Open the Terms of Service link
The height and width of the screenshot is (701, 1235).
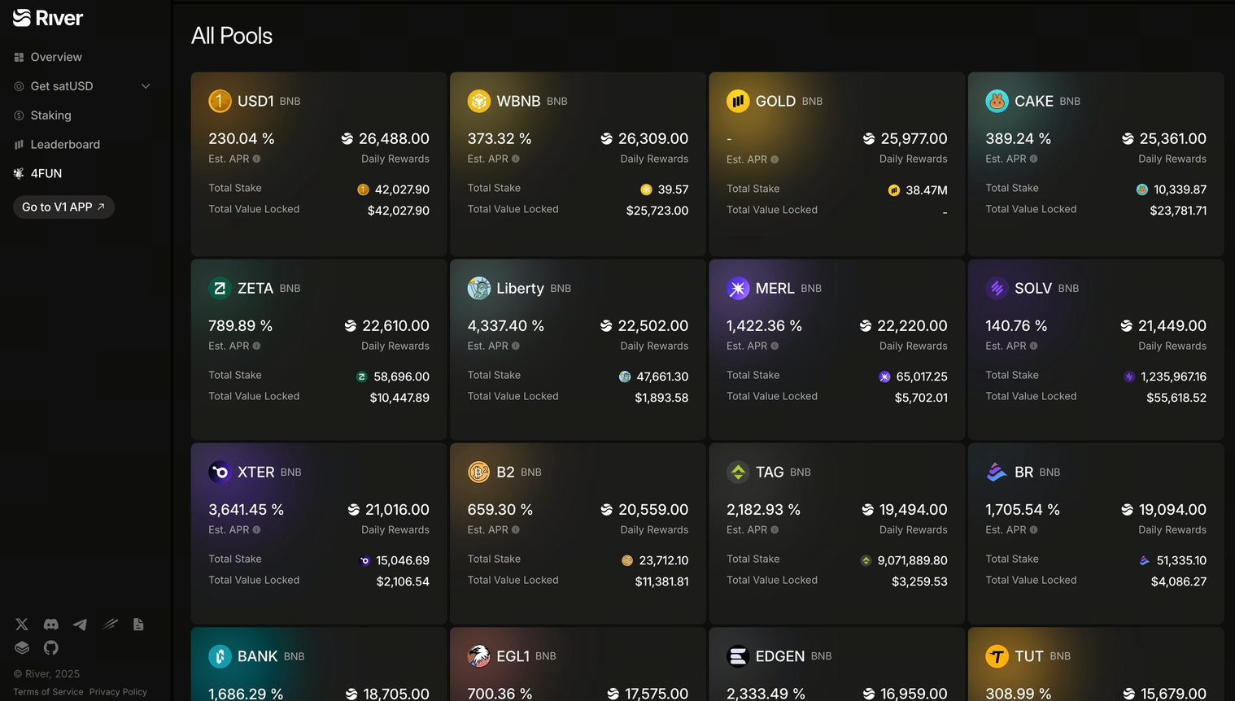coord(48,692)
